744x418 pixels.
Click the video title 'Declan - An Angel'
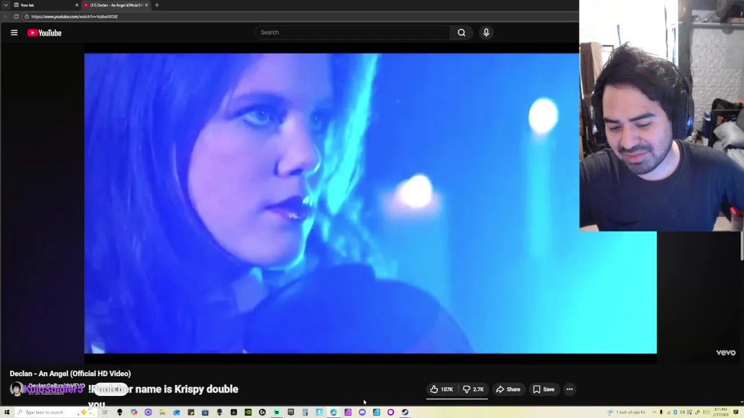click(70, 374)
